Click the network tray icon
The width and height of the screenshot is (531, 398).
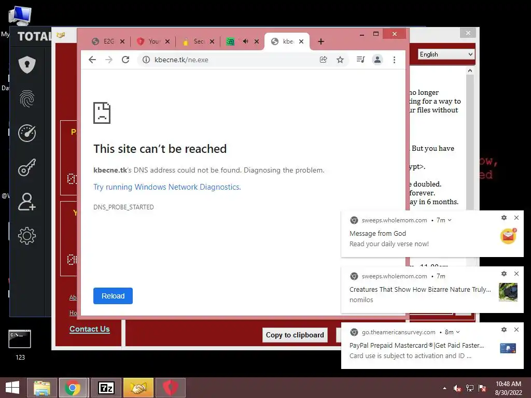(x=470, y=388)
